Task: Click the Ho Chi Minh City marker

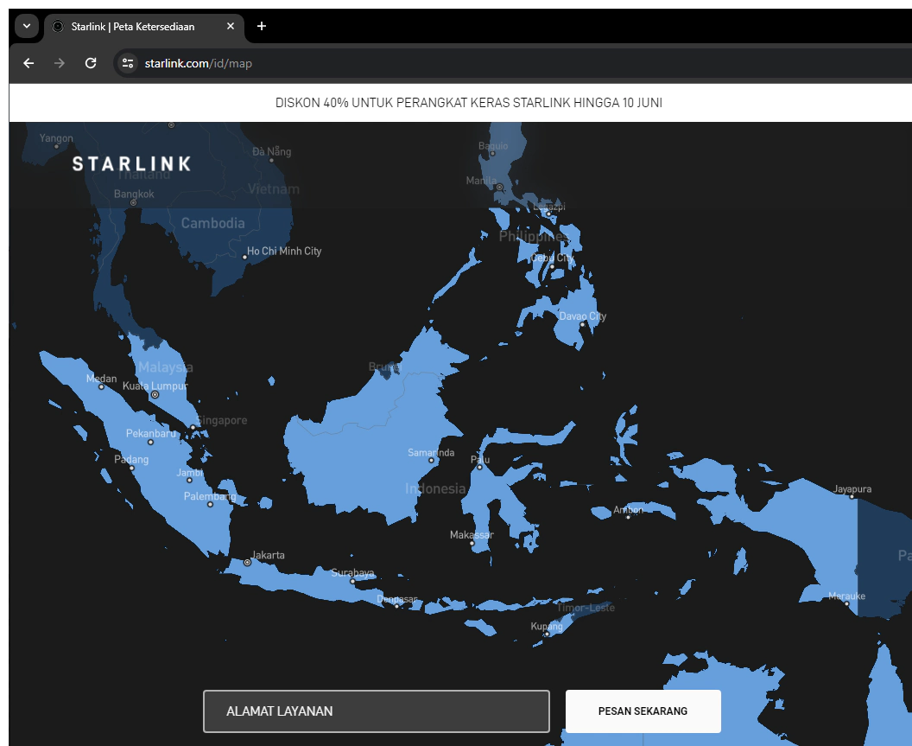Action: point(244,257)
